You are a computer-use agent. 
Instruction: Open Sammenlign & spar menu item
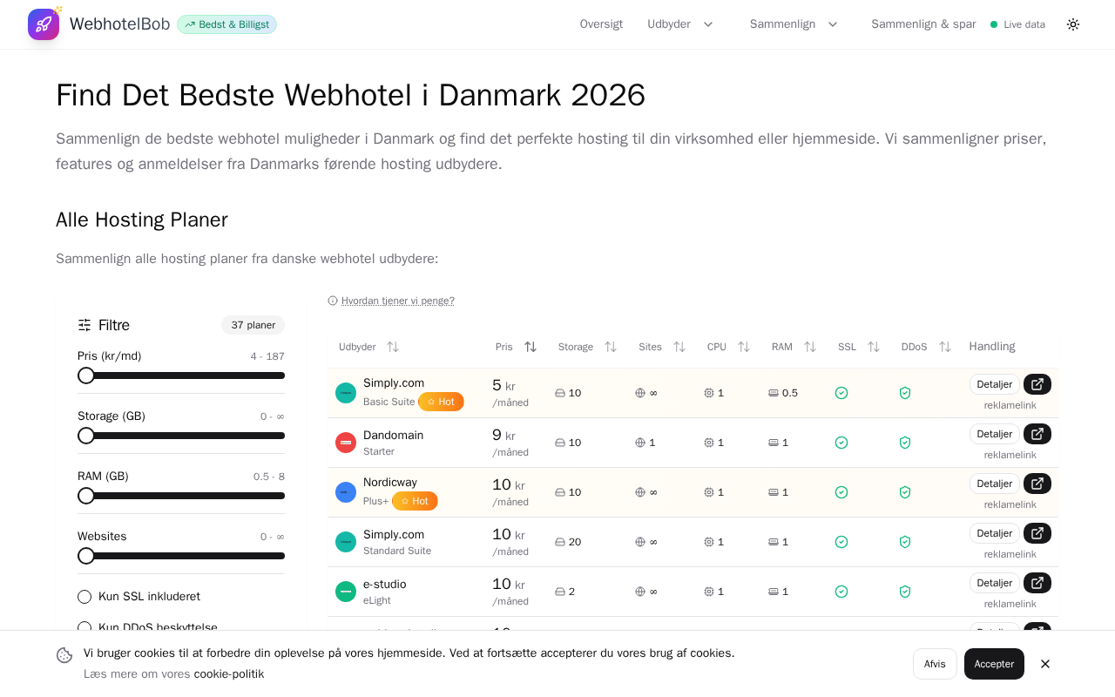coord(923,24)
